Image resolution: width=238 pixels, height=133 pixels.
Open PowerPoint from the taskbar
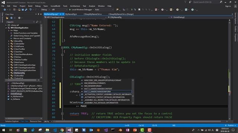(x=135, y=130)
